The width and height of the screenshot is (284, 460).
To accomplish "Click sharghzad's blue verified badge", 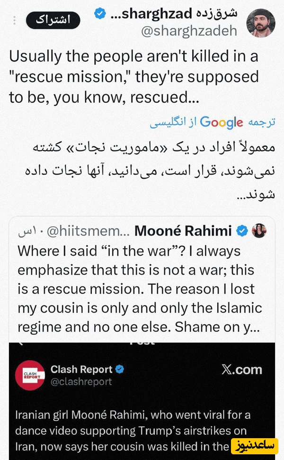I will point(100,14).
